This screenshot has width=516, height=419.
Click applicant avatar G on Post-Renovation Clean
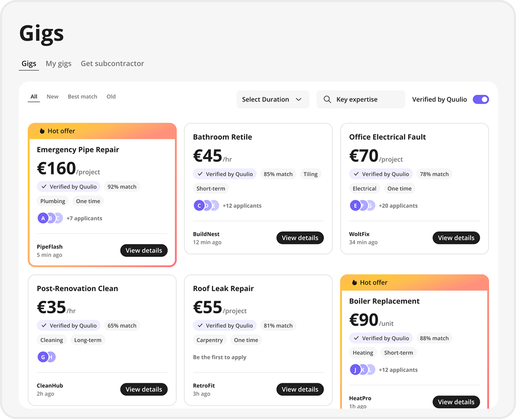click(43, 357)
